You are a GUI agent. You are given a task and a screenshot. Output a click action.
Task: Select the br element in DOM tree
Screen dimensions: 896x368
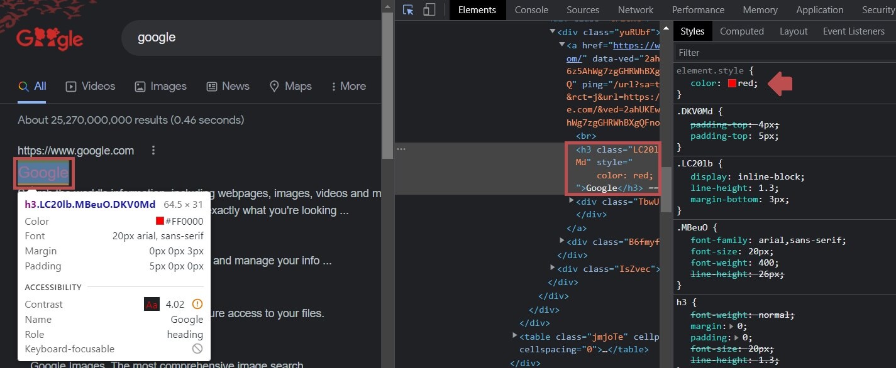(x=586, y=136)
